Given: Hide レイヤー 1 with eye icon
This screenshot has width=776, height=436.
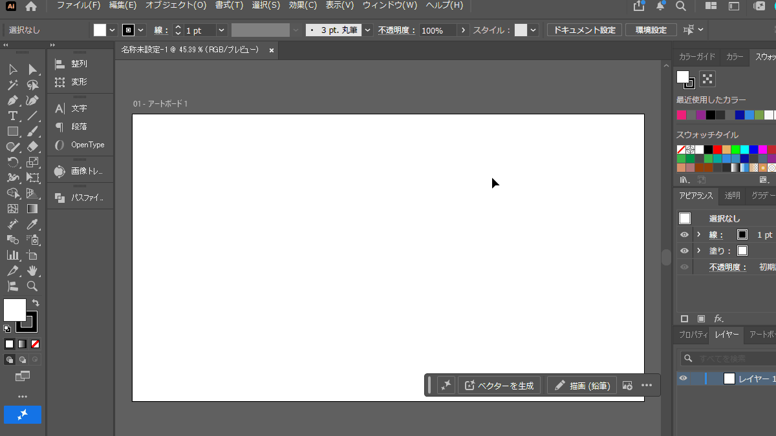Looking at the screenshot, I should click(x=683, y=379).
